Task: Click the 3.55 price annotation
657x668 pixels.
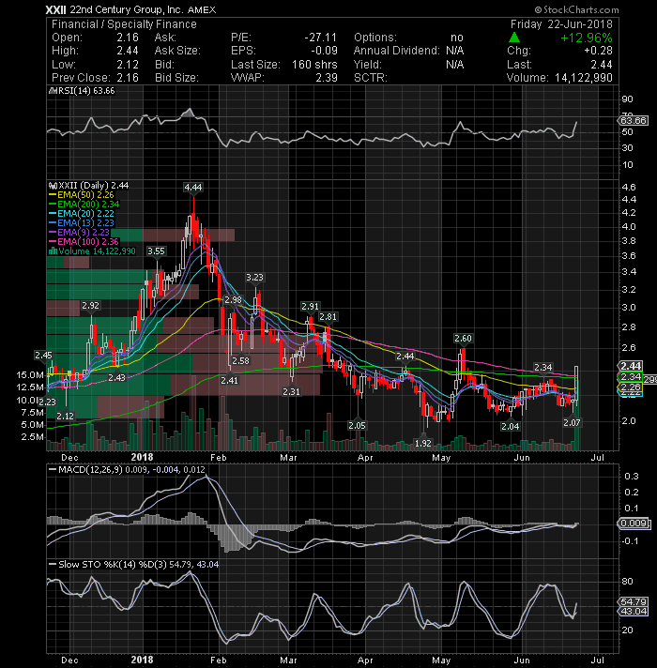Action: pos(156,250)
